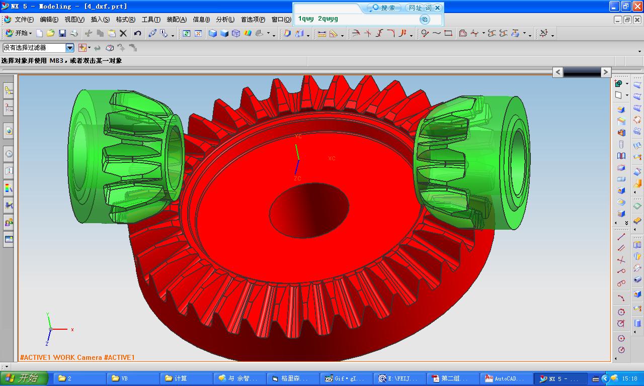The height and width of the screenshot is (386, 644).
Task: Open the selection filter combo box 没有选择过滤器
Action: tap(39, 48)
